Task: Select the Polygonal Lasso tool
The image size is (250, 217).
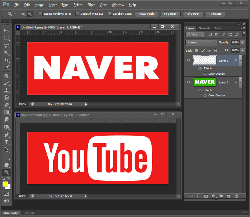Action: click(x=6, y=45)
